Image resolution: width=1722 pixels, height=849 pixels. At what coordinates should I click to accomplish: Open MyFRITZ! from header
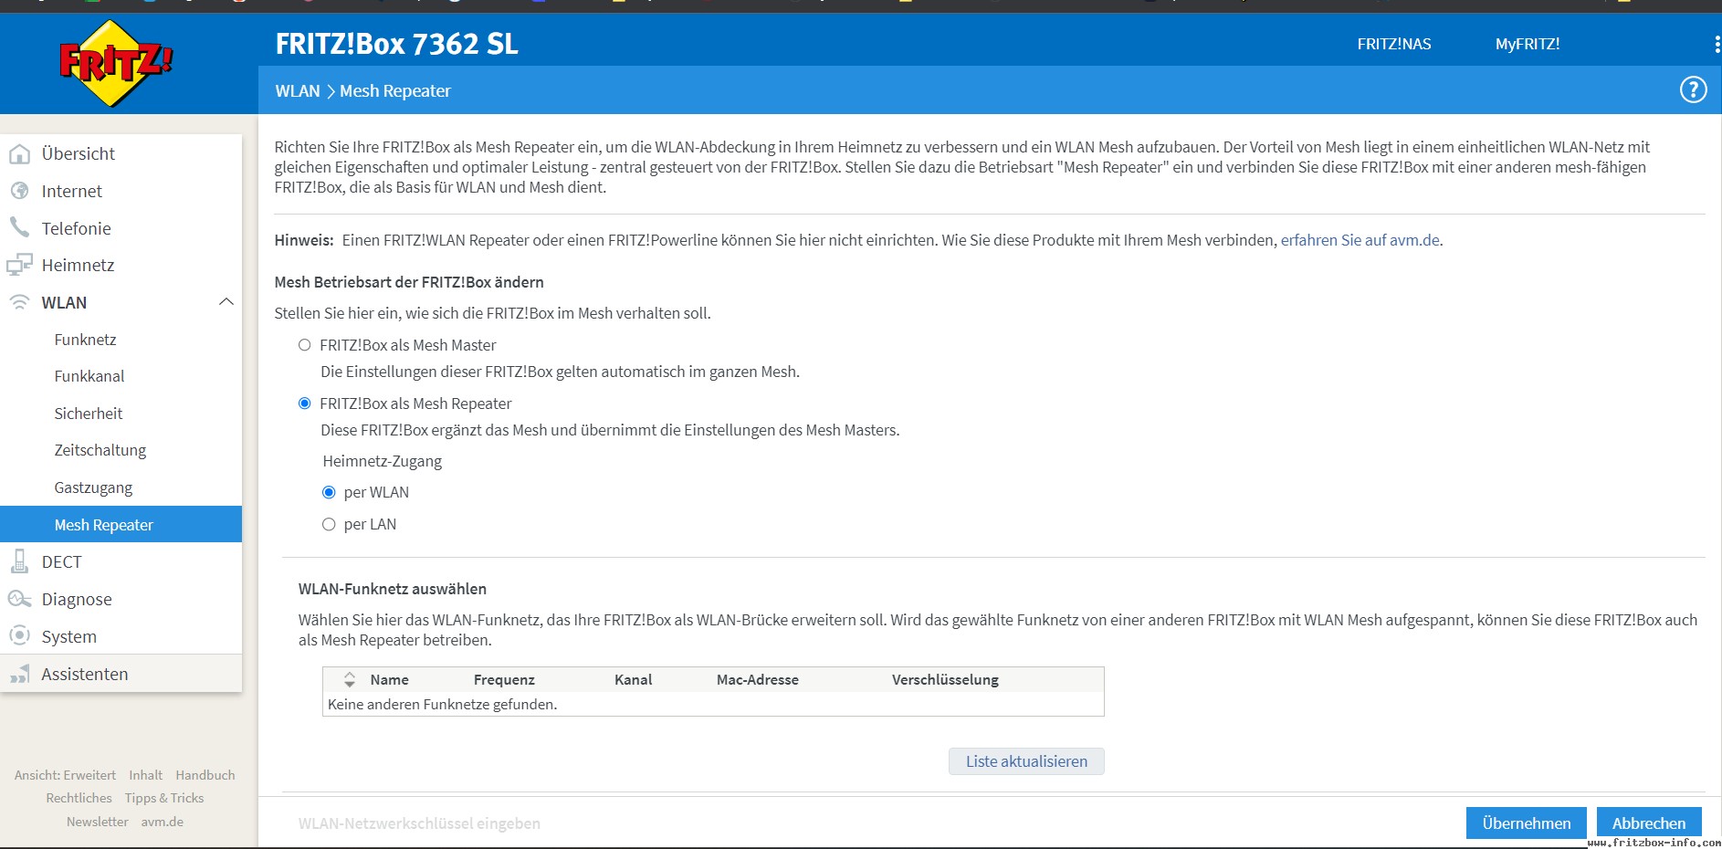(x=1528, y=44)
